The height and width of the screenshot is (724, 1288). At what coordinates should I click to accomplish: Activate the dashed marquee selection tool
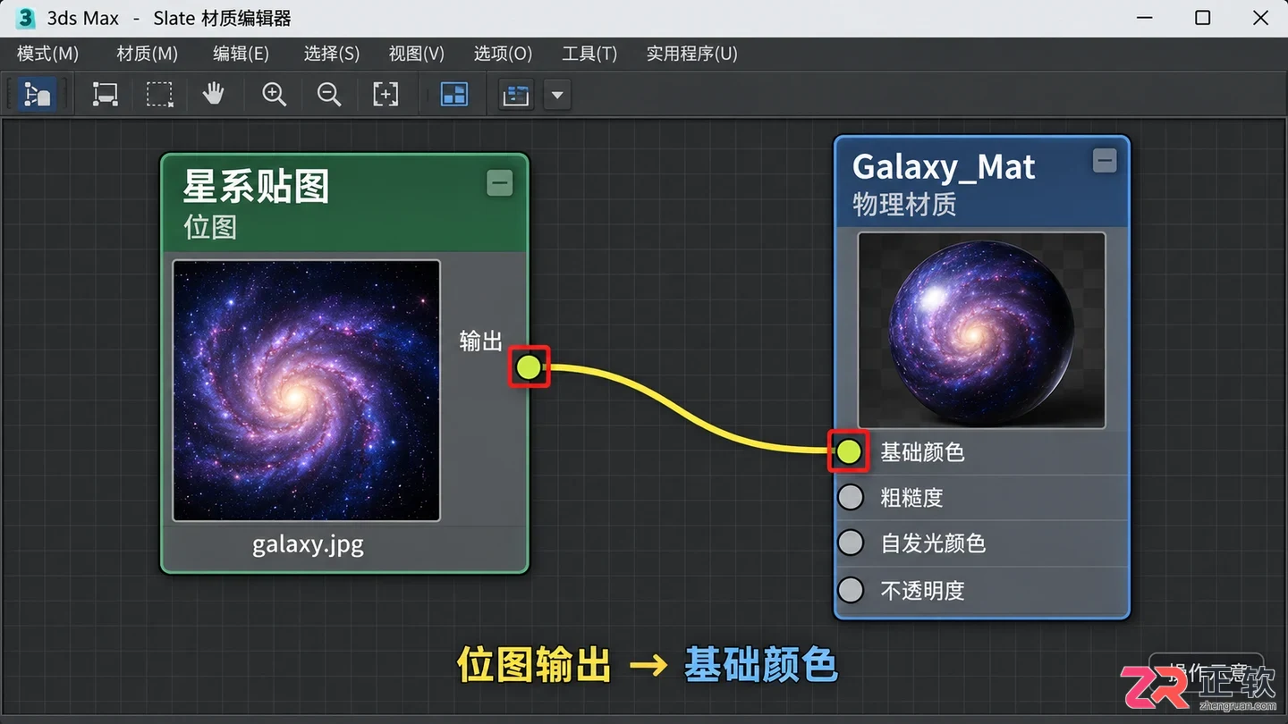pos(159,94)
